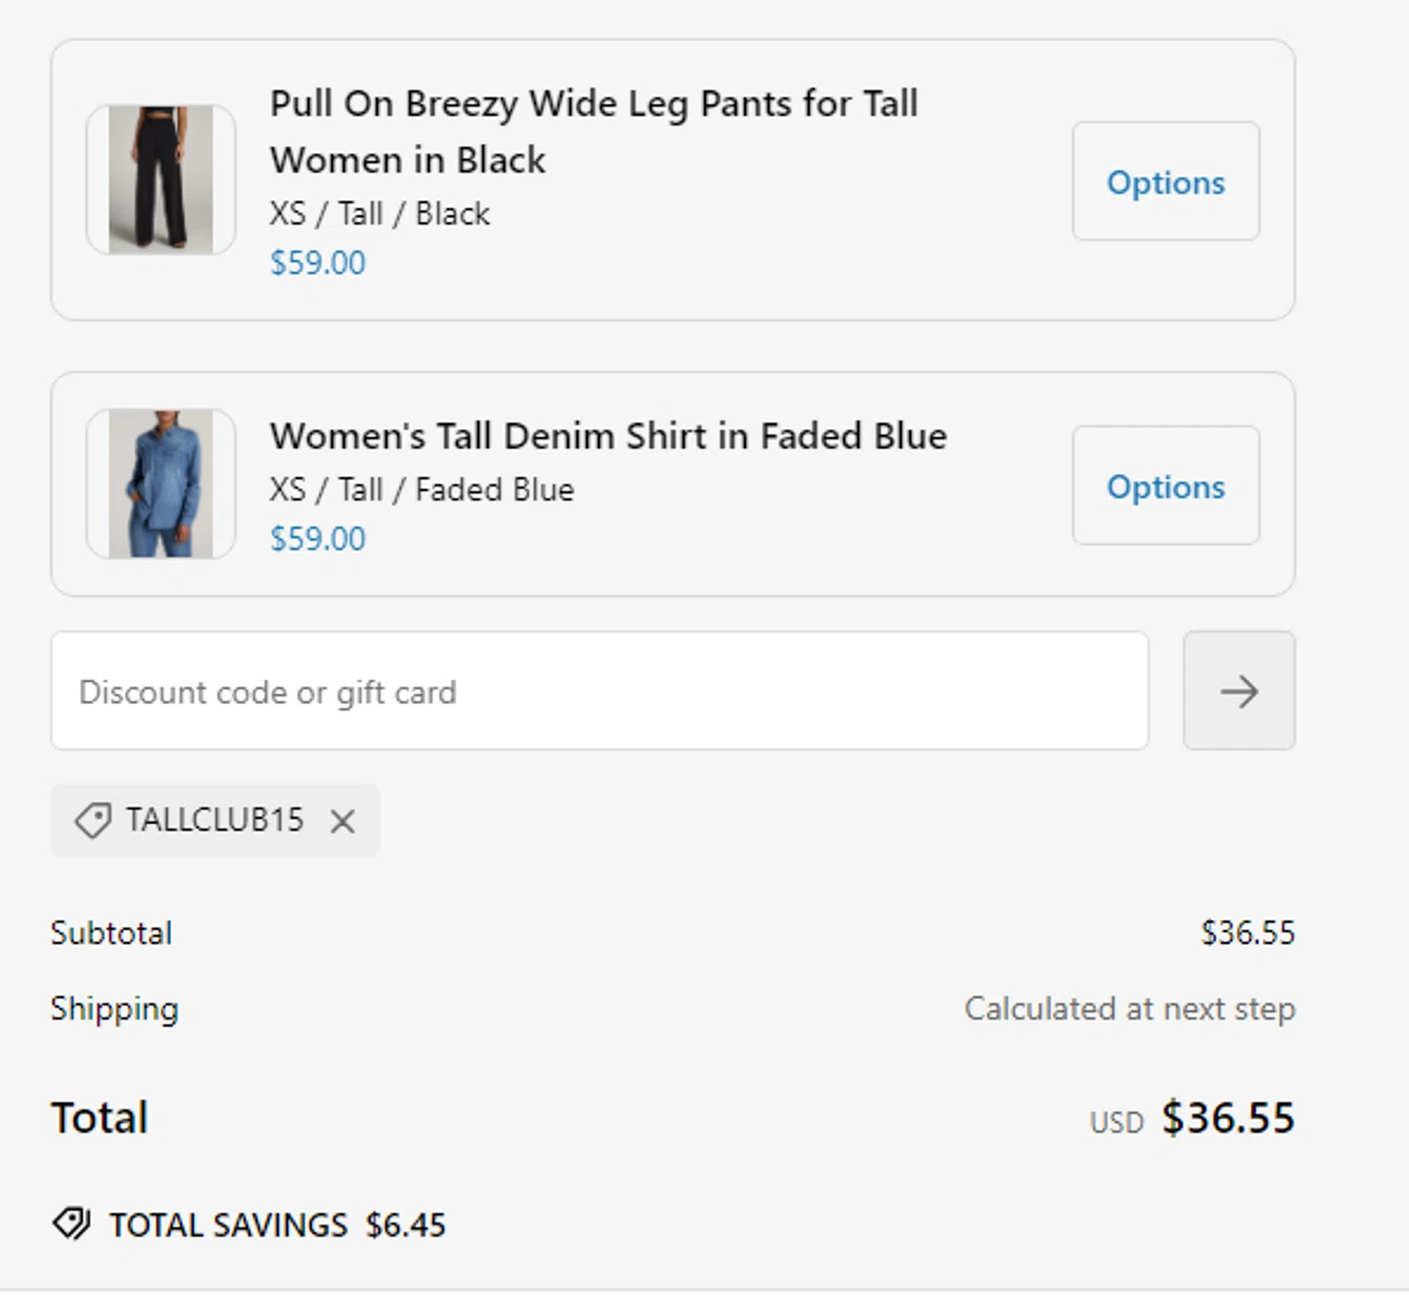Focus the discount code or gift card field
1409x1307 pixels.
(x=599, y=691)
